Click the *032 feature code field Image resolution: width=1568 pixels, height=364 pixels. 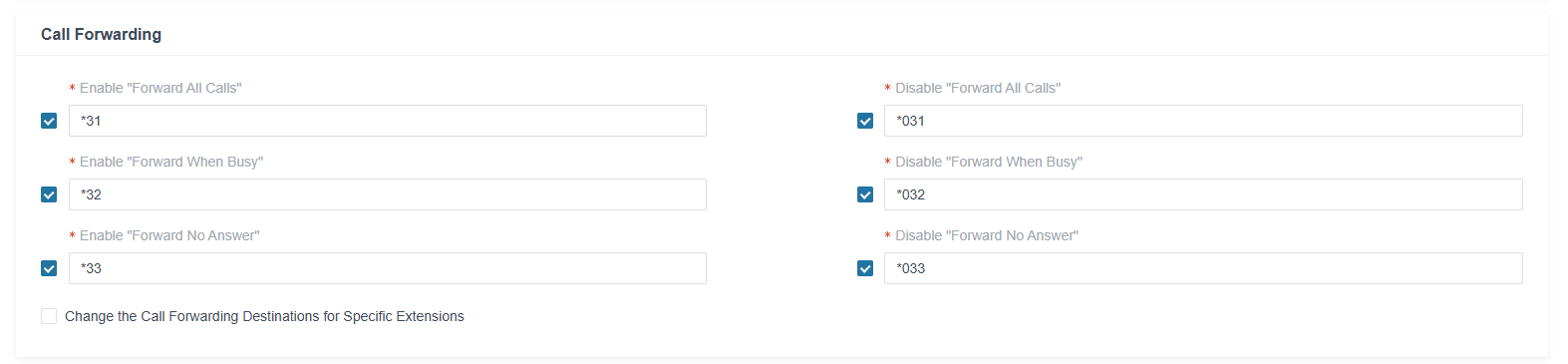click(x=1203, y=194)
